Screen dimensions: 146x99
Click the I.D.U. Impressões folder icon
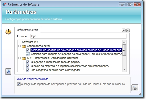24,58
